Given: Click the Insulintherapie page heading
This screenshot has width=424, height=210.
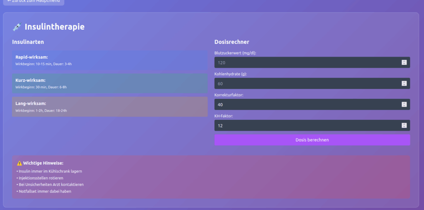Looking at the screenshot, I should tap(54, 27).
